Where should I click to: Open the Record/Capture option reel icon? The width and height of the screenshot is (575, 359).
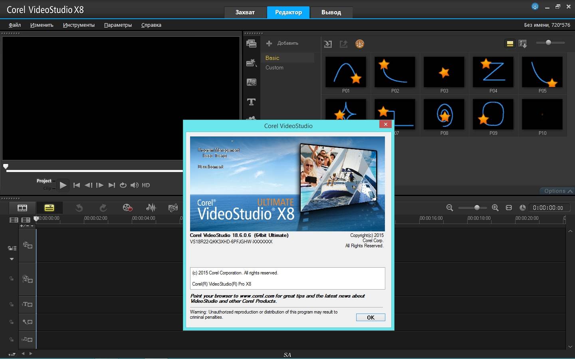click(127, 207)
